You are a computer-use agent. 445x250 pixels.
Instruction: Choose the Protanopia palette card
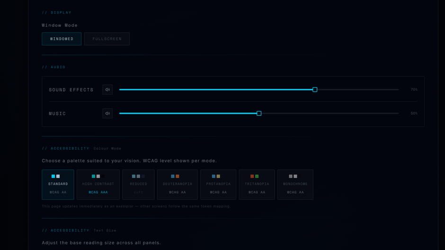[x=218, y=184]
